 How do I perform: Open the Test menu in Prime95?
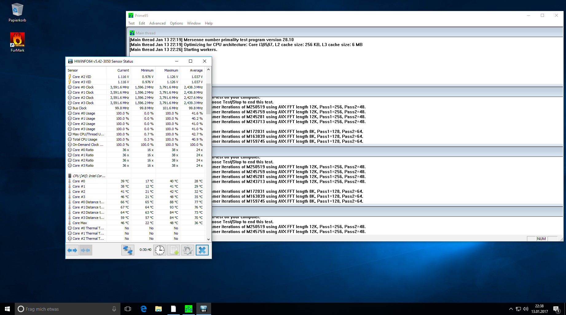click(x=132, y=23)
